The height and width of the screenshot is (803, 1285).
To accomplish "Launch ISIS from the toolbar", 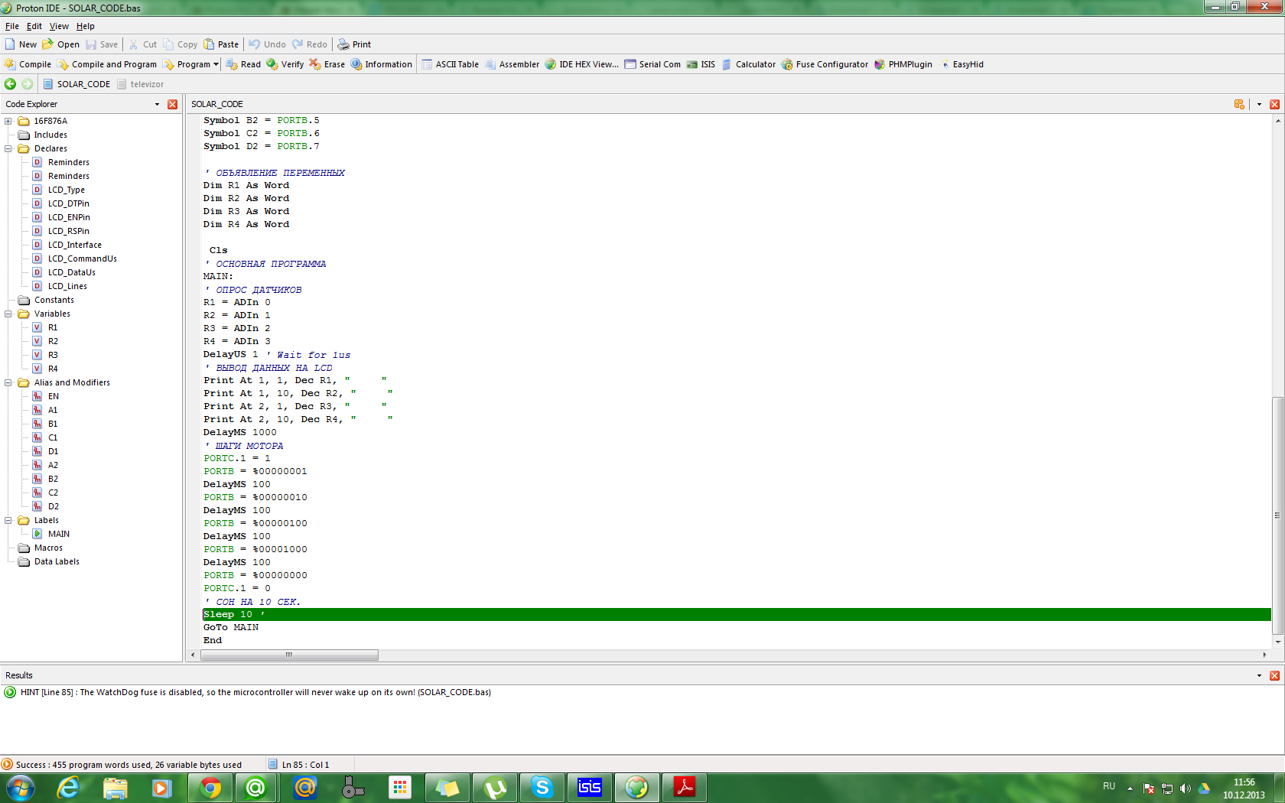I will [x=701, y=64].
